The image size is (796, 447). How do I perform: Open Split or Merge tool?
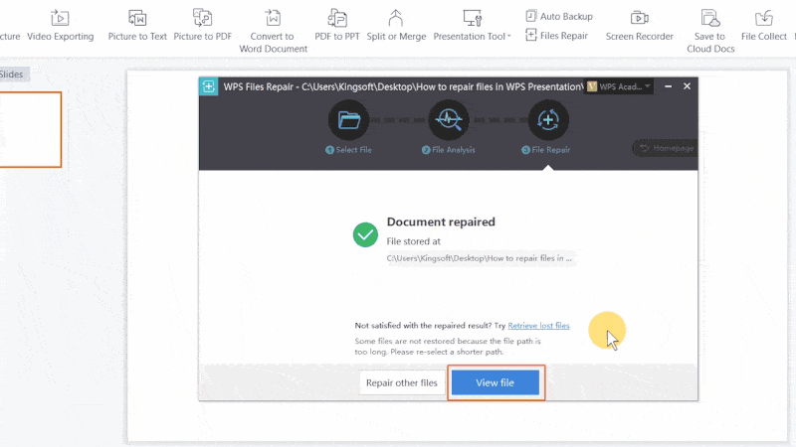pos(396,26)
